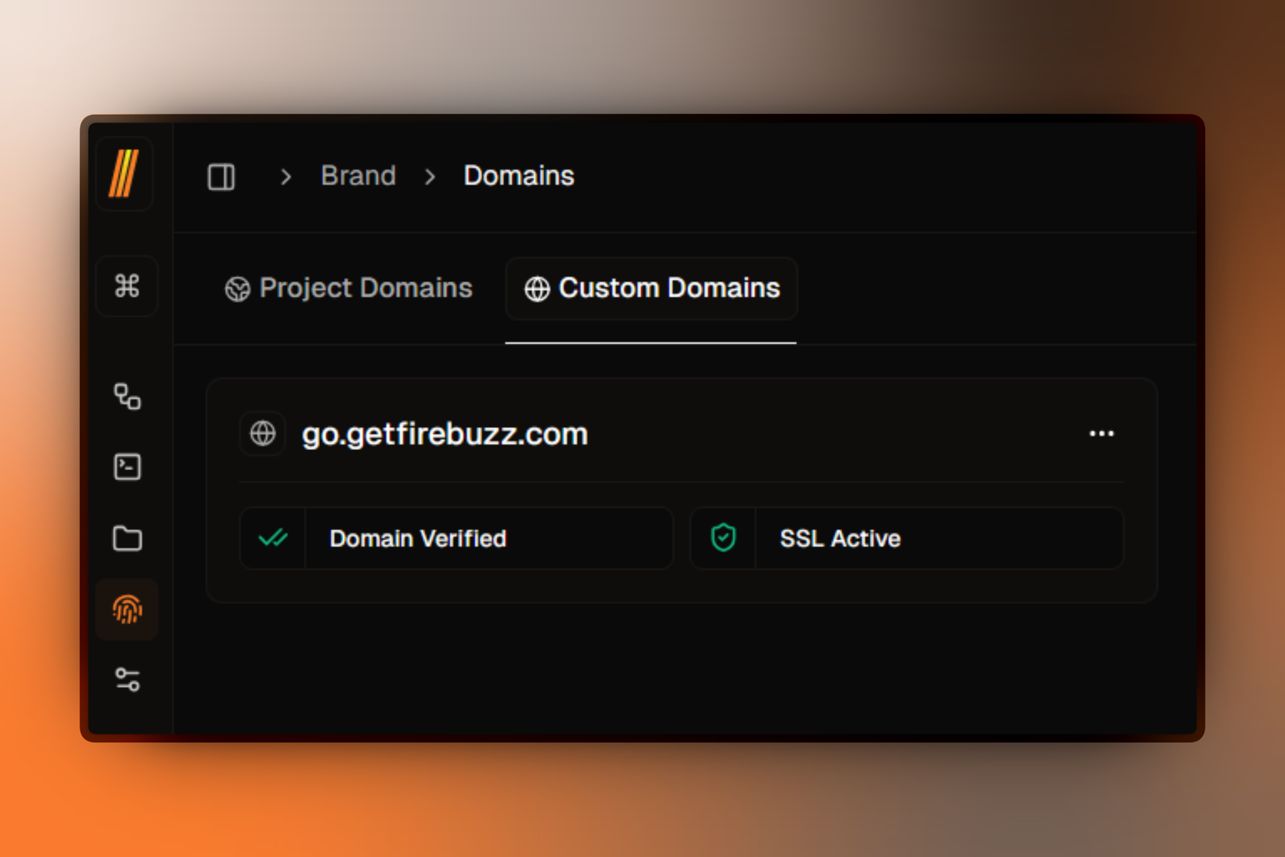
Task: Click the chevron between Brand and Domains
Action: (x=430, y=177)
